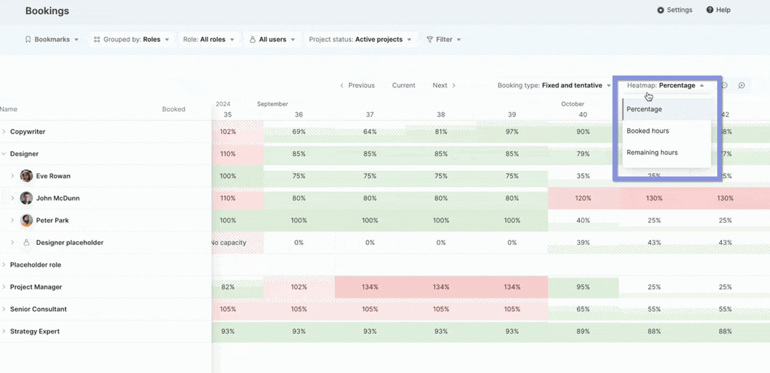This screenshot has height=373, width=770.
Task: Click Designer placeholder's person icon
Action: pyautogui.click(x=27, y=242)
